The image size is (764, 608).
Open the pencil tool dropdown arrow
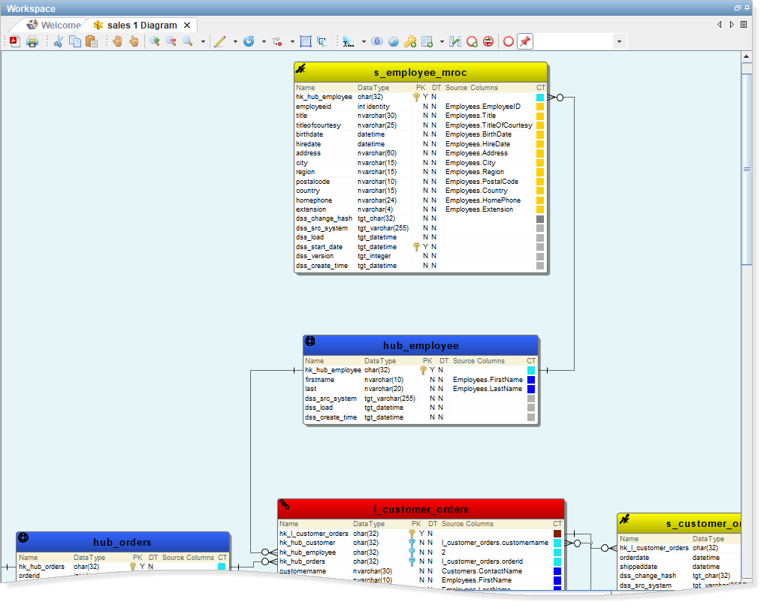(235, 42)
